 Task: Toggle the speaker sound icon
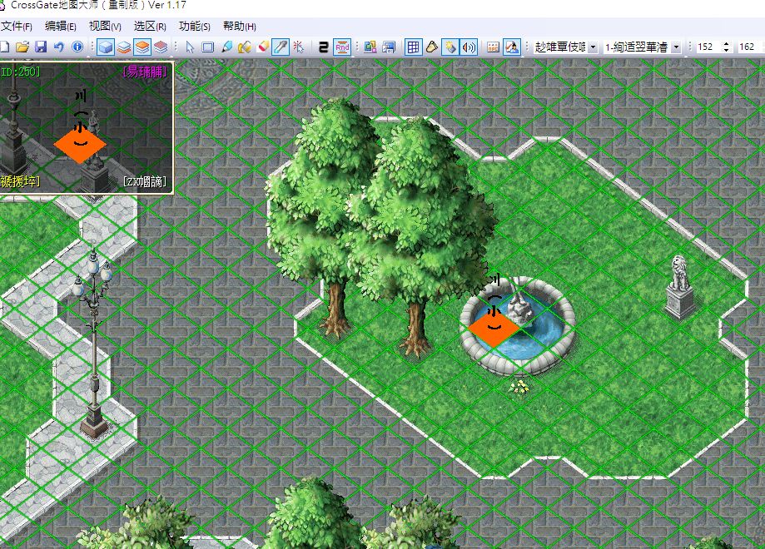point(469,47)
